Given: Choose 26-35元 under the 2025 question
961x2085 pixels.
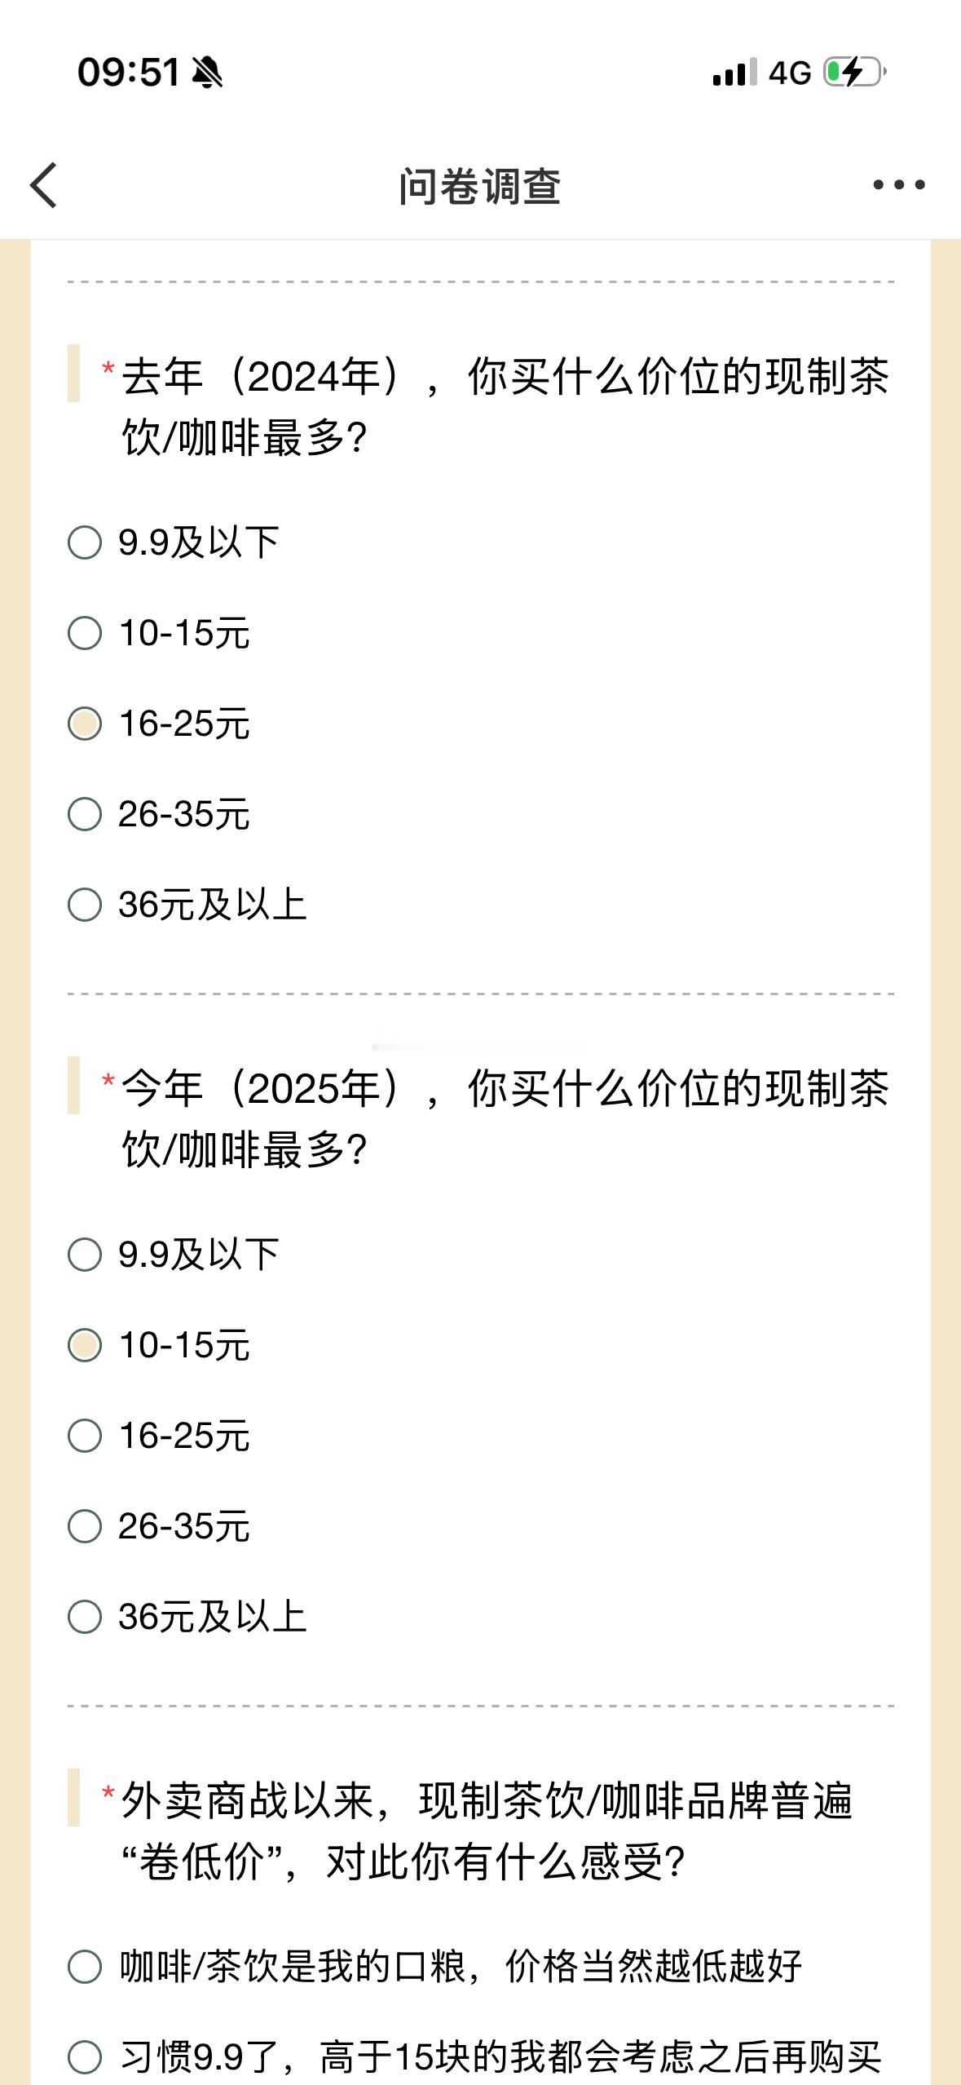Looking at the screenshot, I should pos(85,1527).
